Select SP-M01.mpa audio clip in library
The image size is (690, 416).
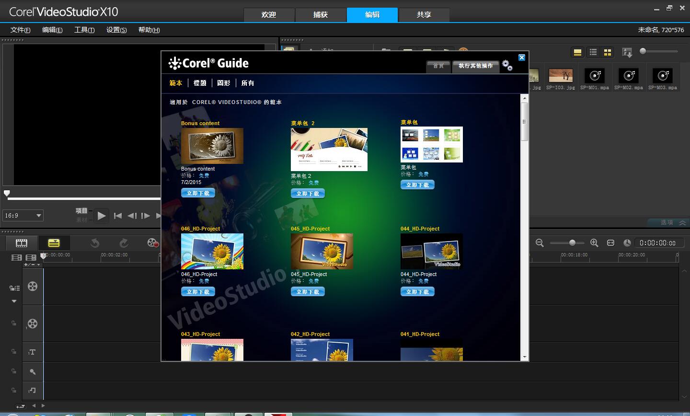click(x=595, y=79)
